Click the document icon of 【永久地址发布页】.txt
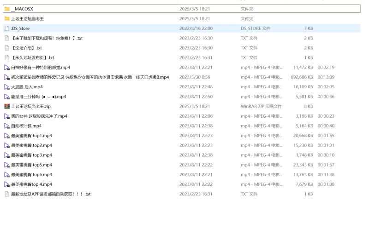Screen dimensions: 369x247 coord(7,57)
